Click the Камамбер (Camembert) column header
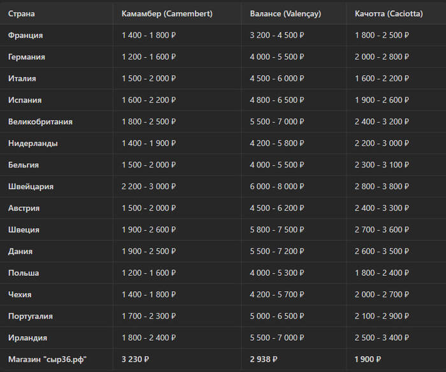The height and width of the screenshot is (372, 446). [x=167, y=13]
